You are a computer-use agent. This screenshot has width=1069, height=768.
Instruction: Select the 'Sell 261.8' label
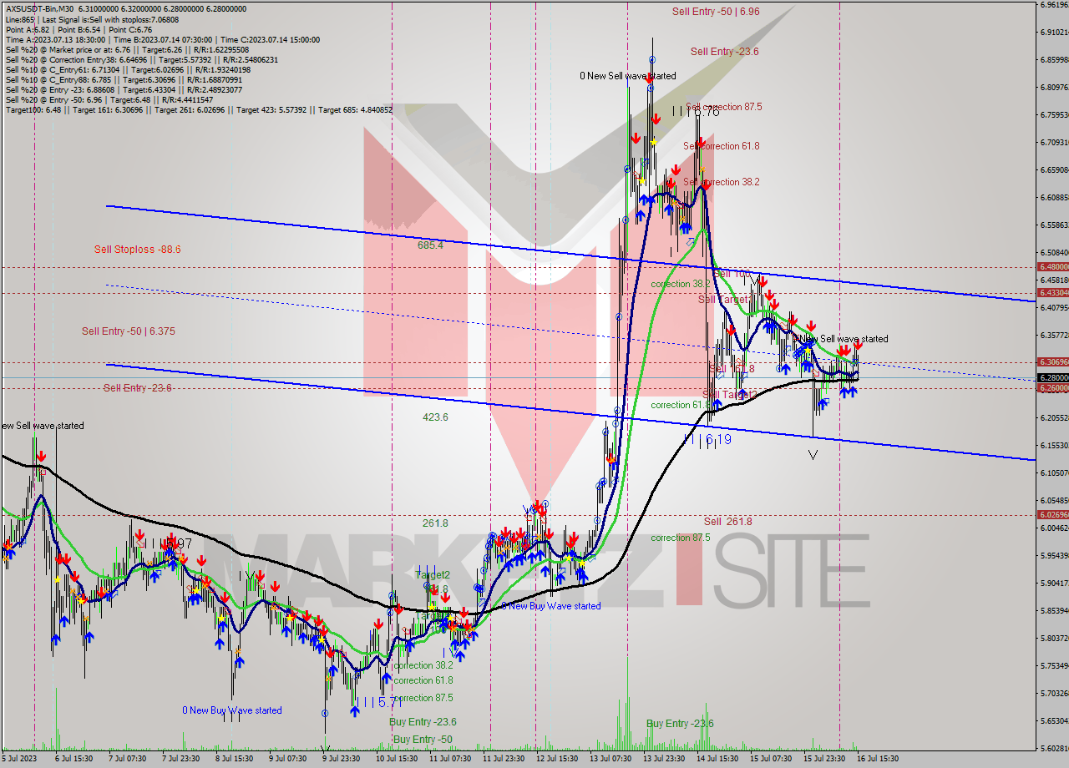pyautogui.click(x=727, y=522)
